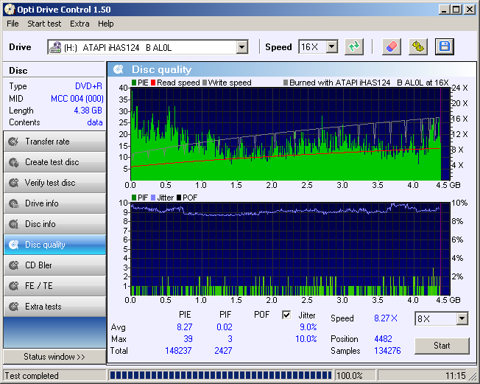The width and height of the screenshot is (480, 384).
Task: Click the FE / TE sidebar icon
Action: [13, 286]
